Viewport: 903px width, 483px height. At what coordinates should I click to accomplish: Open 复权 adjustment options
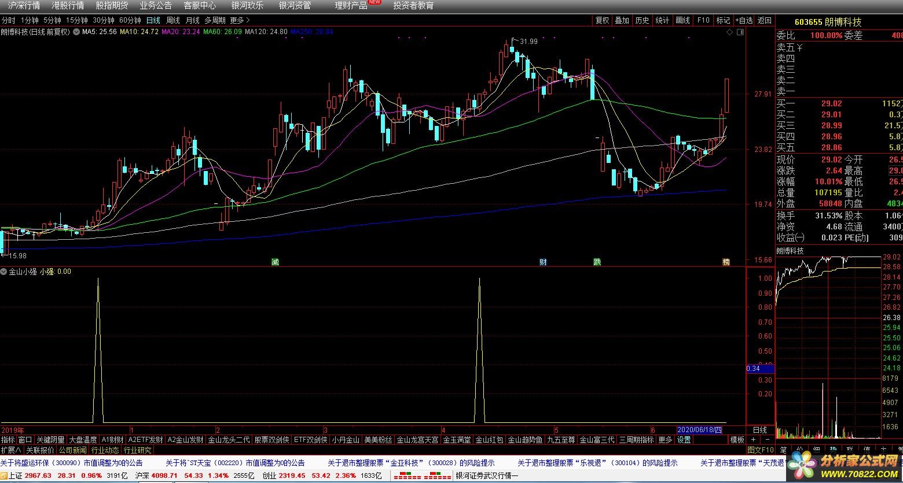click(602, 20)
